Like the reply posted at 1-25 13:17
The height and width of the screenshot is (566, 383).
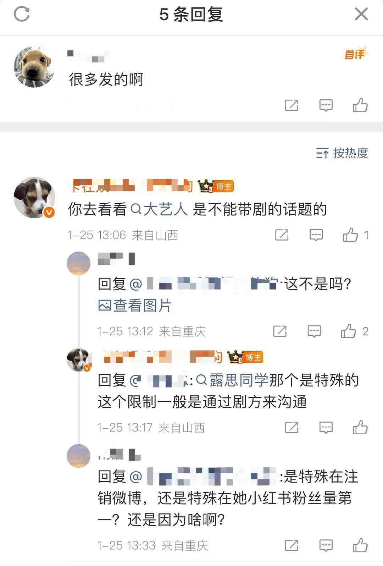pos(360,427)
